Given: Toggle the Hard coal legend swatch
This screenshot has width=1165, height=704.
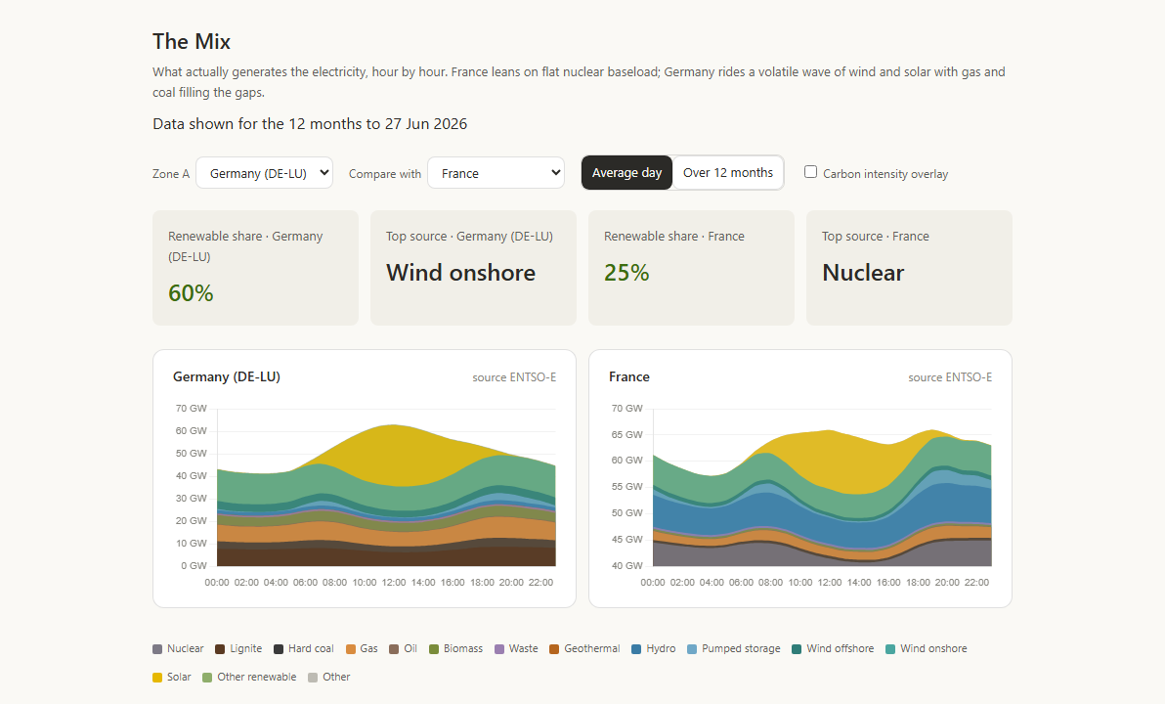Looking at the screenshot, I should [x=279, y=649].
